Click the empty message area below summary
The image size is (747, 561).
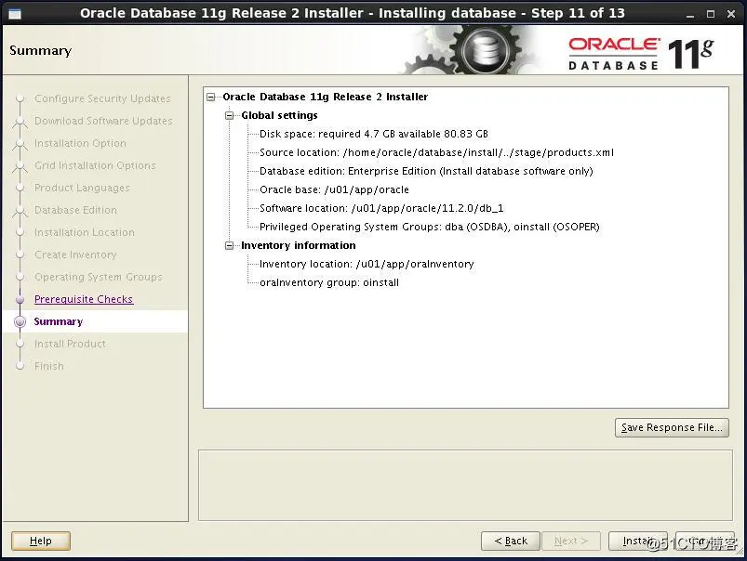click(465, 486)
